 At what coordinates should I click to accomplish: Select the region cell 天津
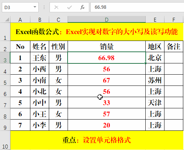pos(155,103)
